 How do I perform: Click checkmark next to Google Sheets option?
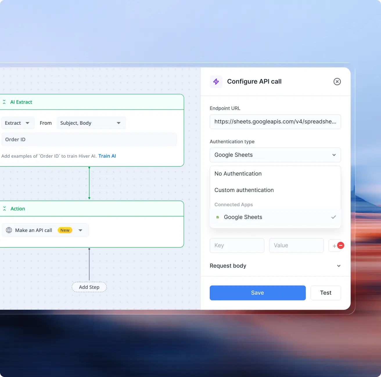[334, 217]
